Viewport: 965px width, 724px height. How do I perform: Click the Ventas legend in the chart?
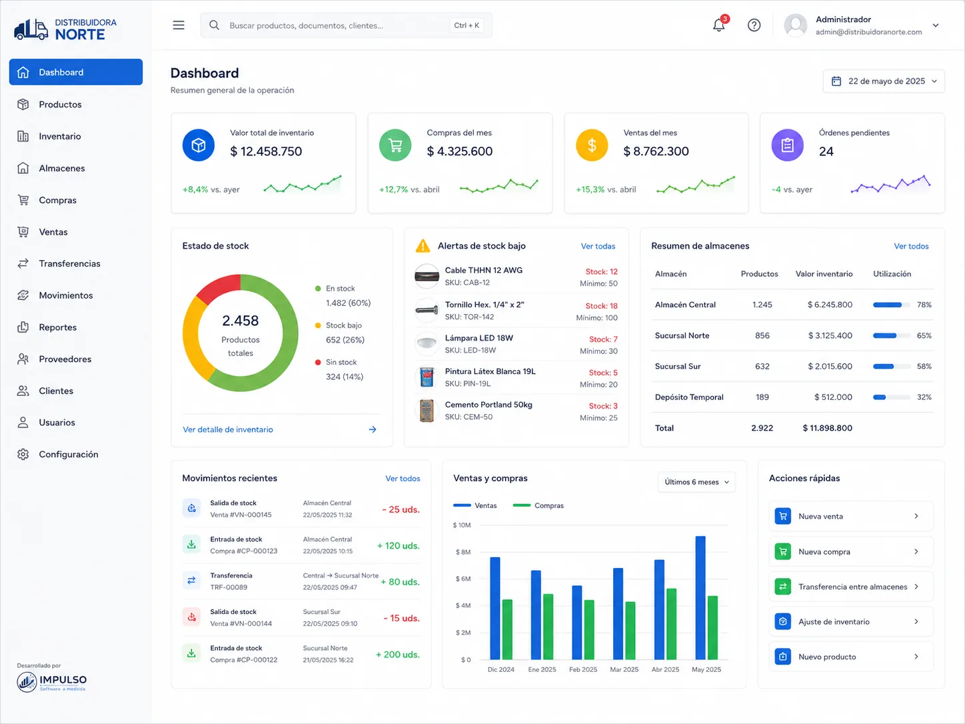coord(475,505)
